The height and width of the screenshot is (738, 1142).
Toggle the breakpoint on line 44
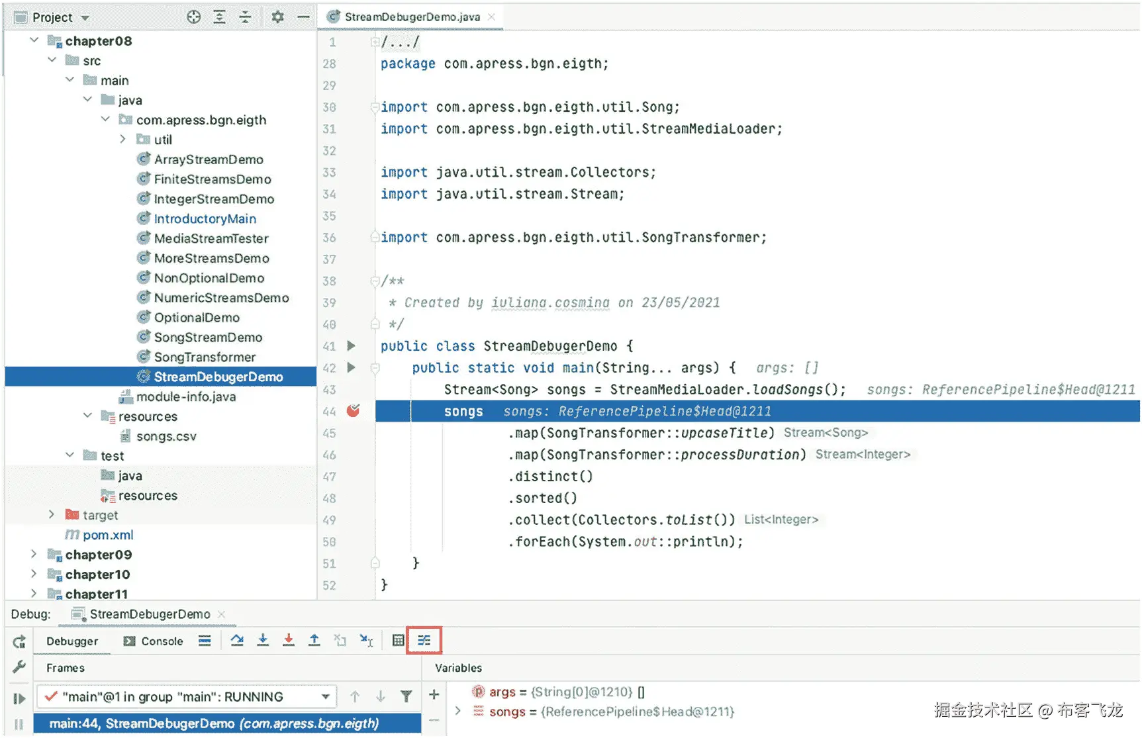point(354,411)
